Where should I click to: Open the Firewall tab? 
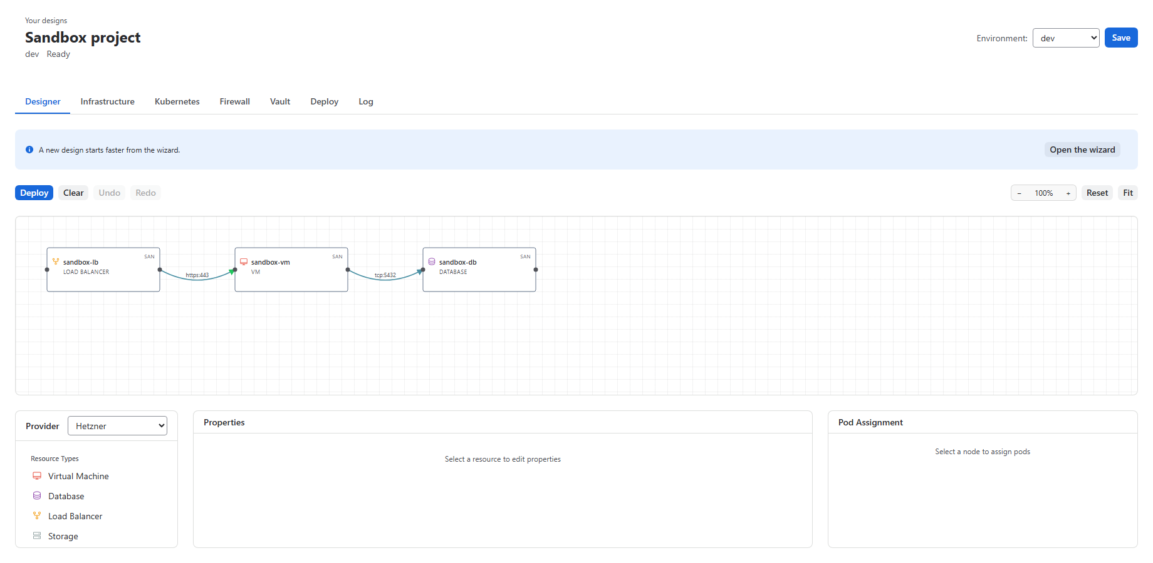point(235,101)
